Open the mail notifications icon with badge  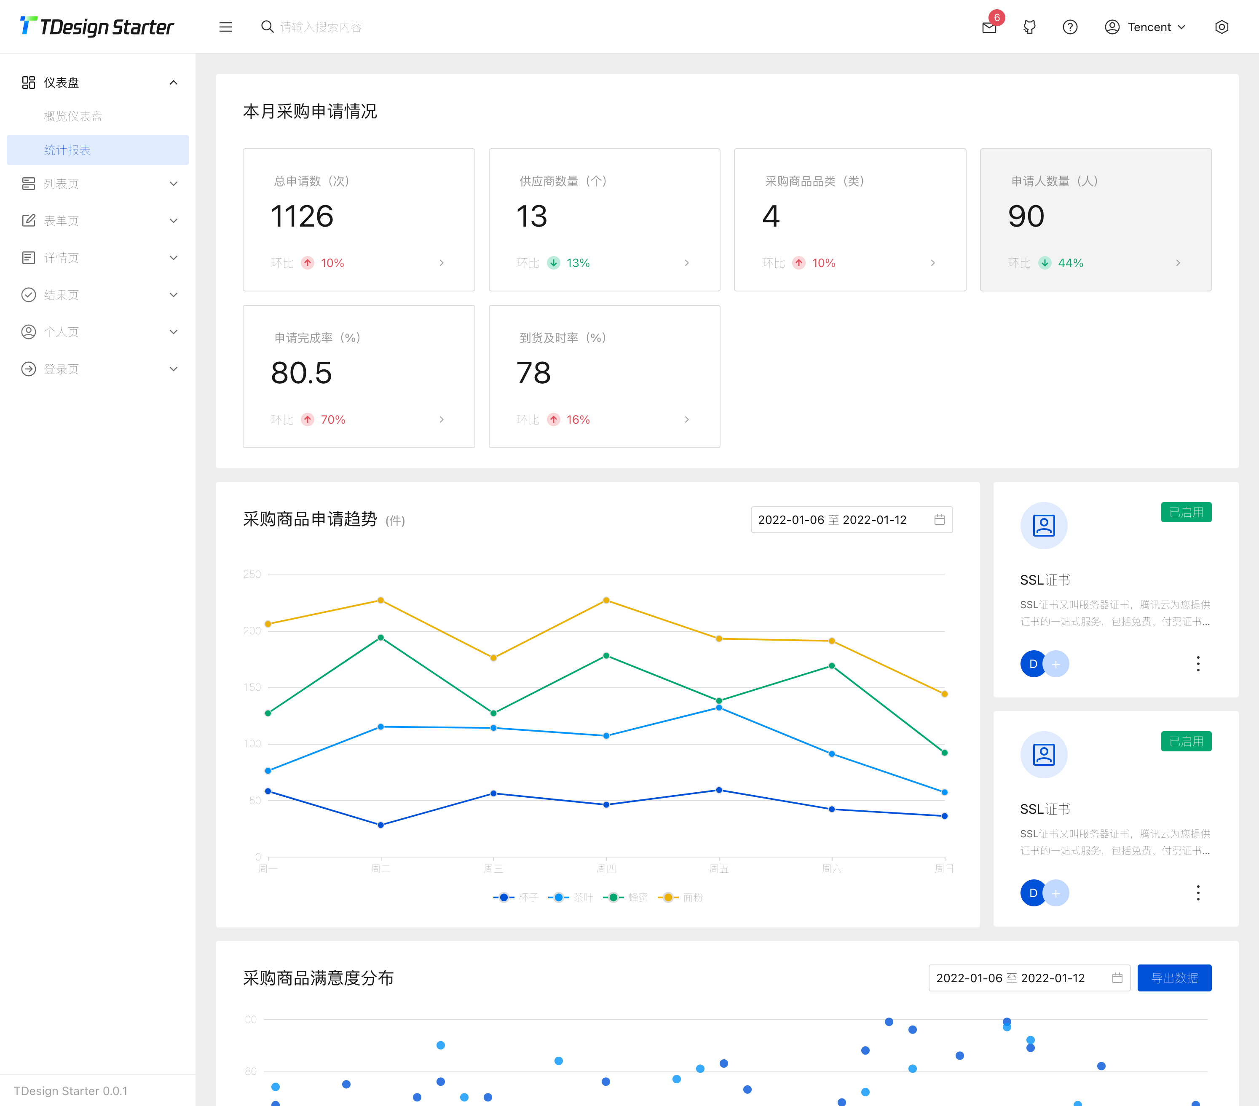[x=989, y=27]
